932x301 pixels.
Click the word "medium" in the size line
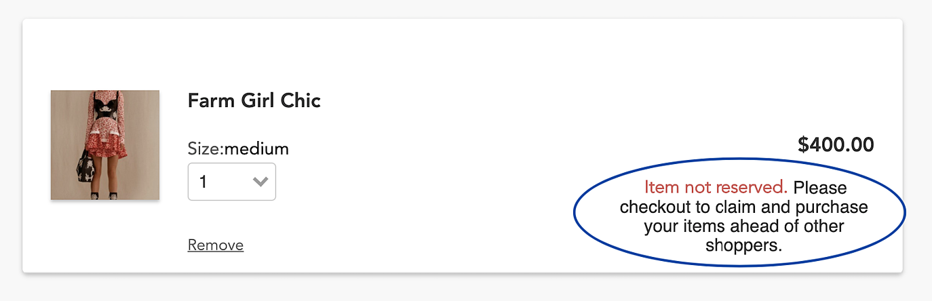point(256,148)
